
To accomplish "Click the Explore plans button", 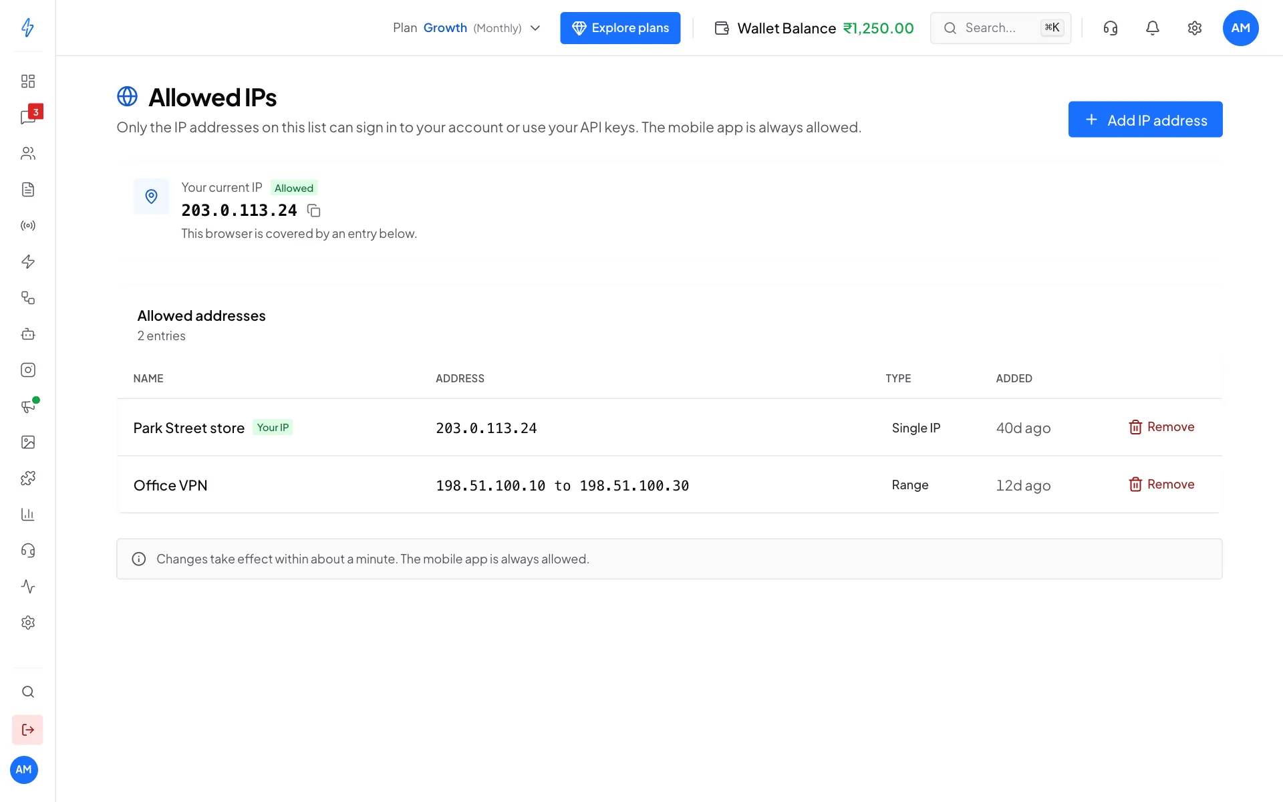I will [620, 28].
